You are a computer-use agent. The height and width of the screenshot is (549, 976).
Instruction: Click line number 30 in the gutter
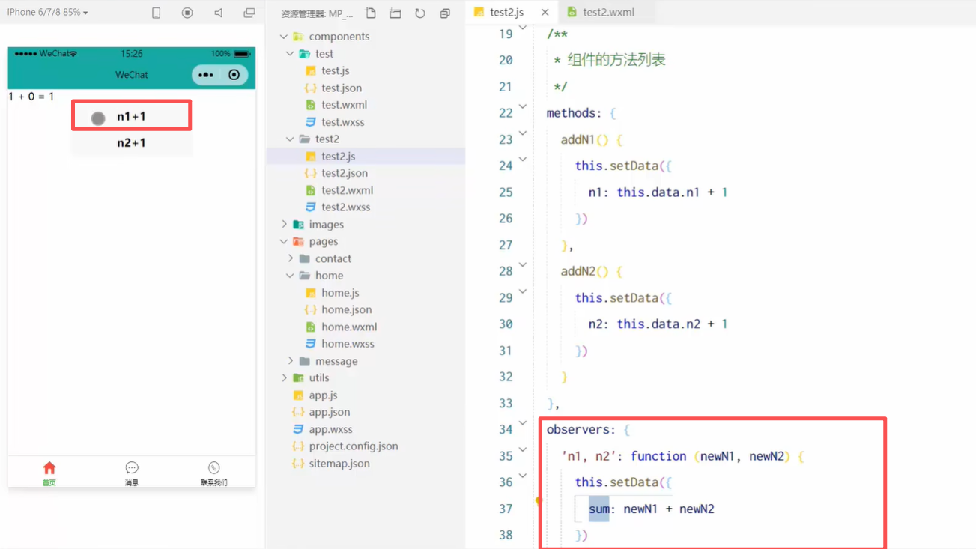tap(506, 324)
